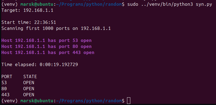Click the 'Target: 192.168.1.1' line
Screen dimensions: 216x105
(27, 10)
